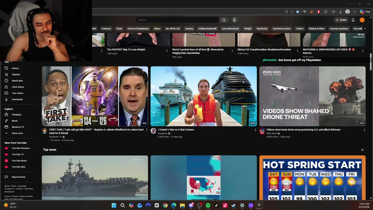This screenshot has height=210, width=373.
Task: Expand the You section chevron
Action: pyautogui.click(x=11, y=62)
